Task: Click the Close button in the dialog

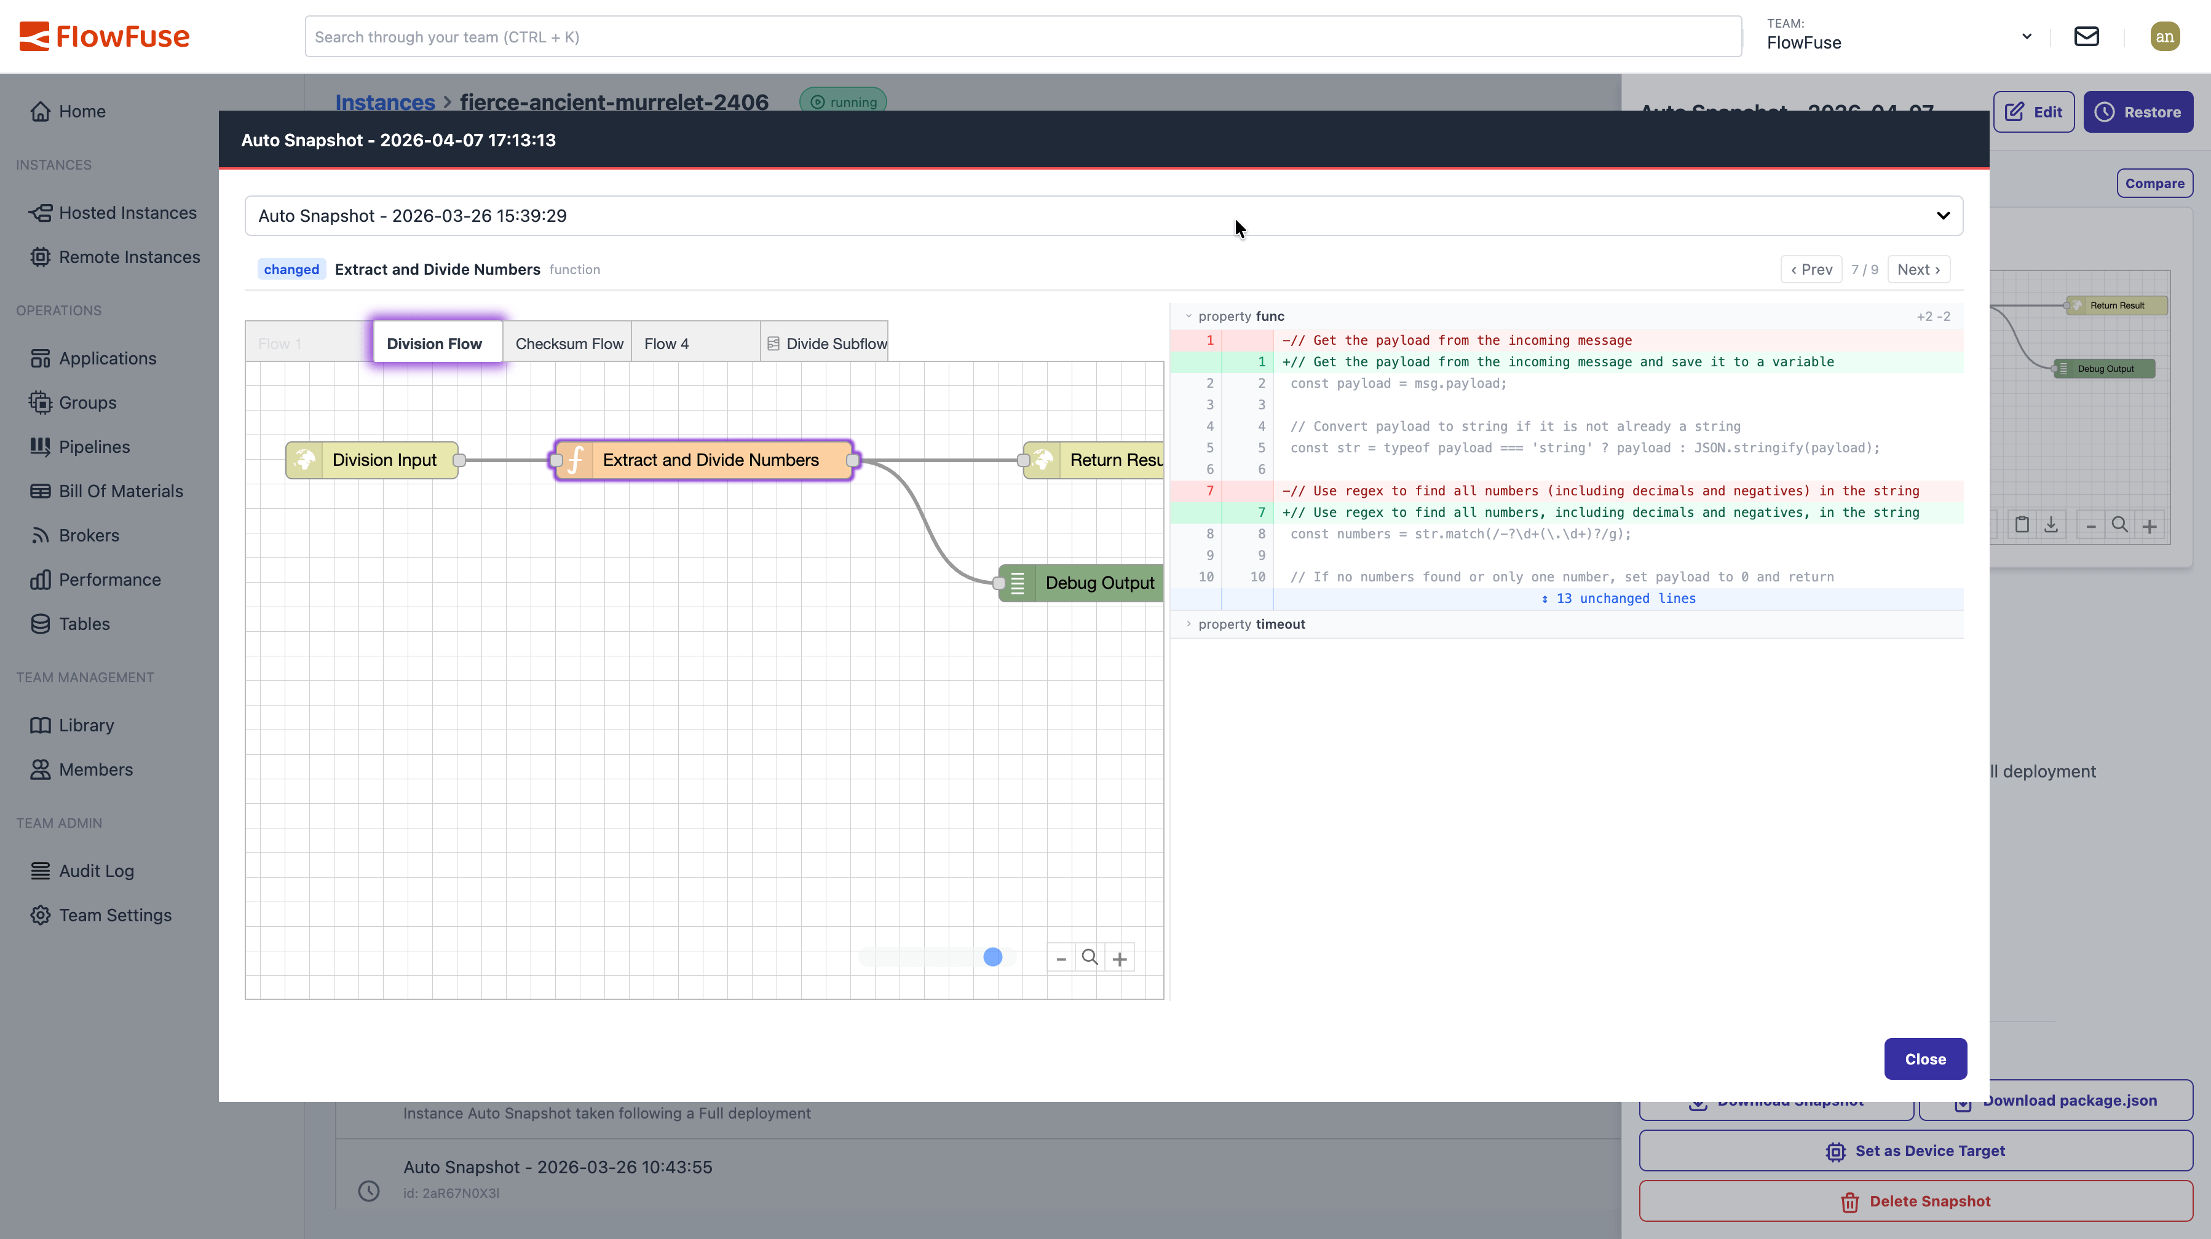Action: click(x=1925, y=1058)
